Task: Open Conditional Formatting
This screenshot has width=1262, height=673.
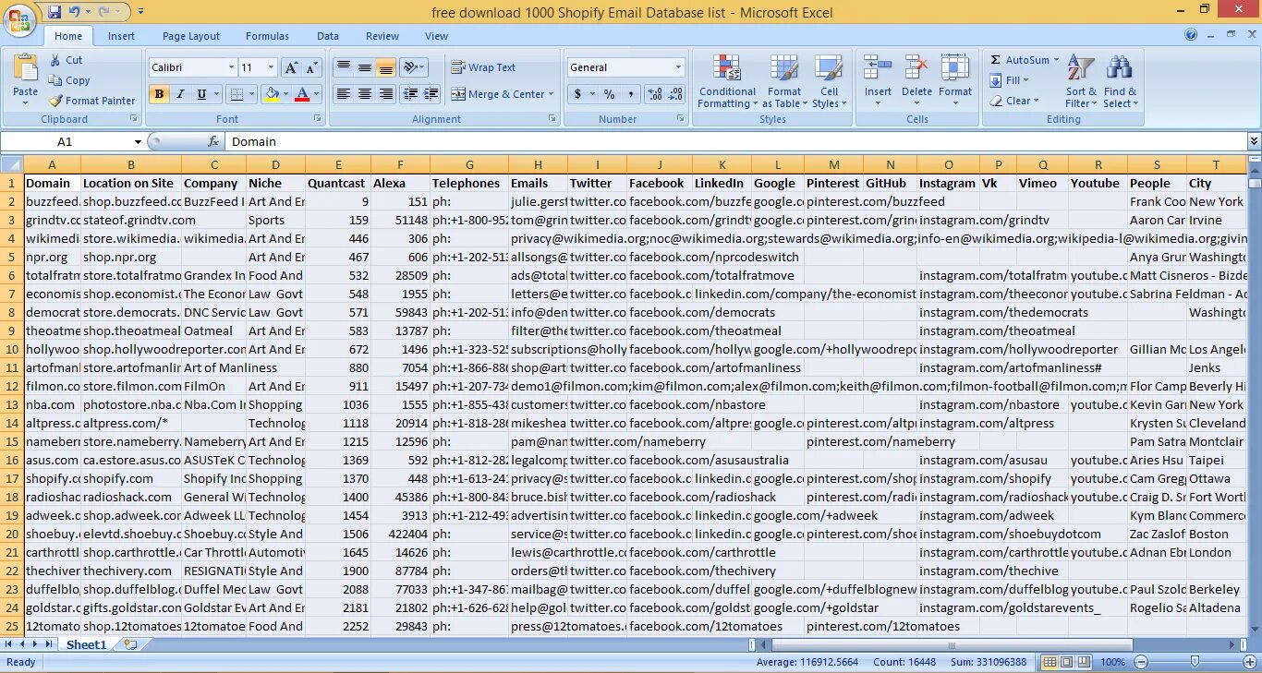Action: [727, 81]
